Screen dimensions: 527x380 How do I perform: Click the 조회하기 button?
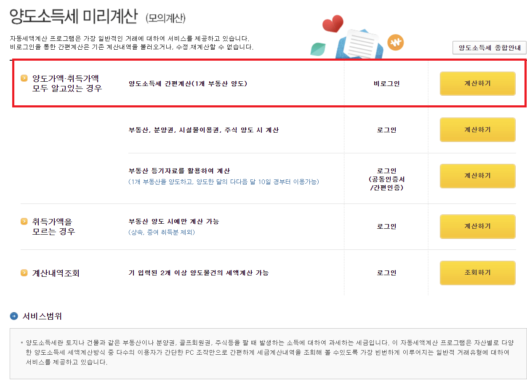click(x=477, y=273)
